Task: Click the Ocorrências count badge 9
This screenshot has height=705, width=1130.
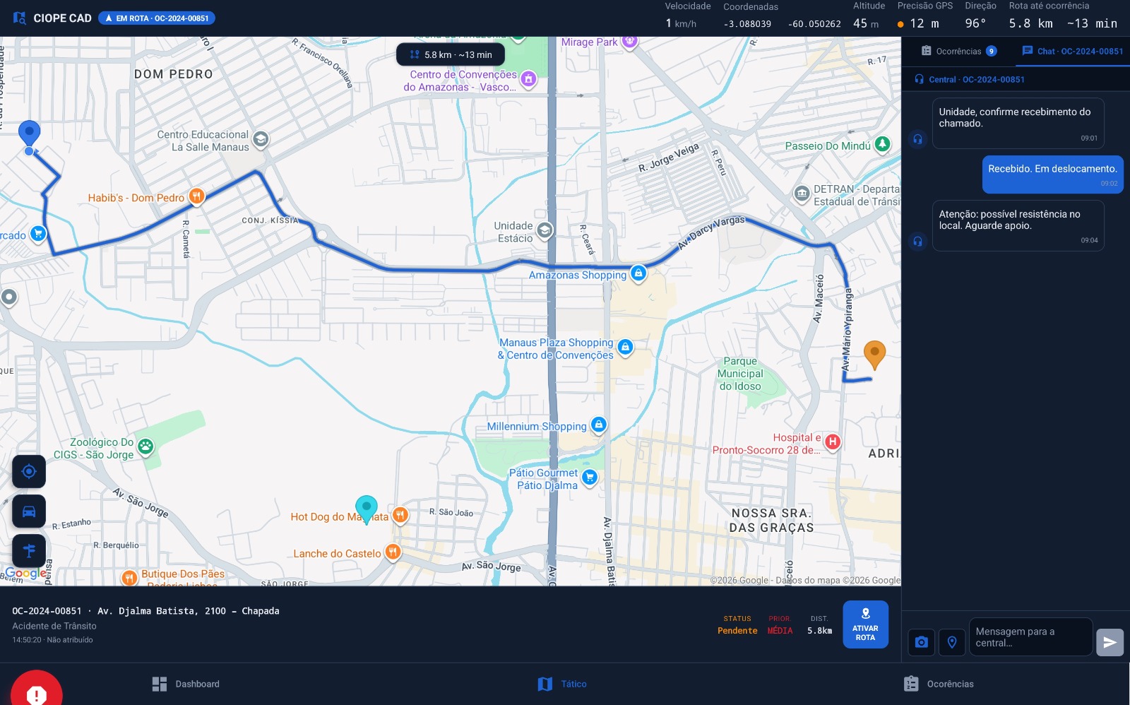Action: tap(992, 51)
